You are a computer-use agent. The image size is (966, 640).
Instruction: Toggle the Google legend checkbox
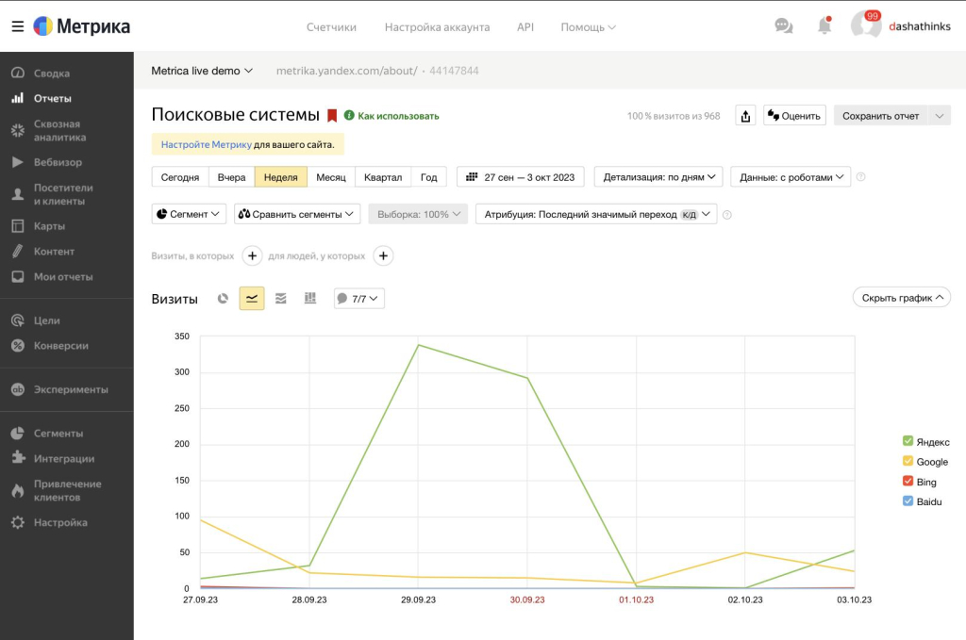908,462
